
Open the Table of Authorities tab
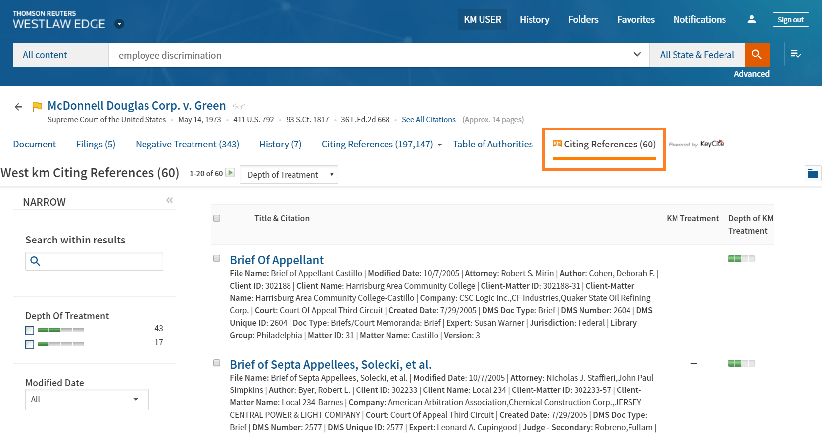[x=492, y=144]
